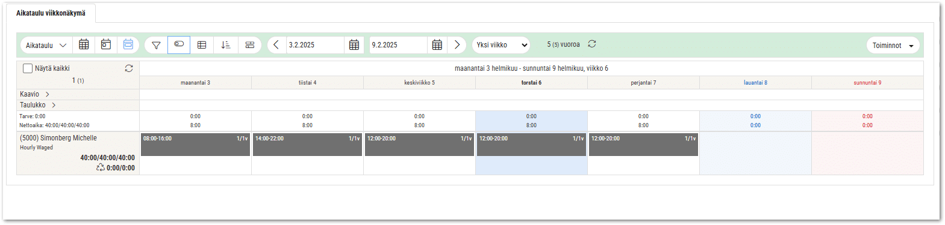Refresh the shift count next to vuoroa

tap(592, 44)
